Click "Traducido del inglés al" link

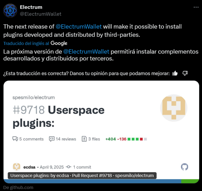pyautogui.click(x=26, y=43)
